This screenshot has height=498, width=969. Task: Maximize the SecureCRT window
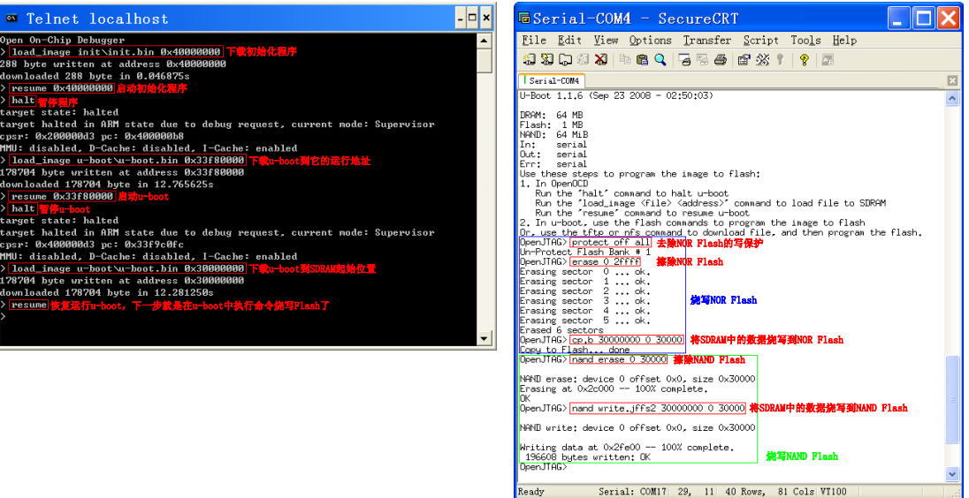924,19
